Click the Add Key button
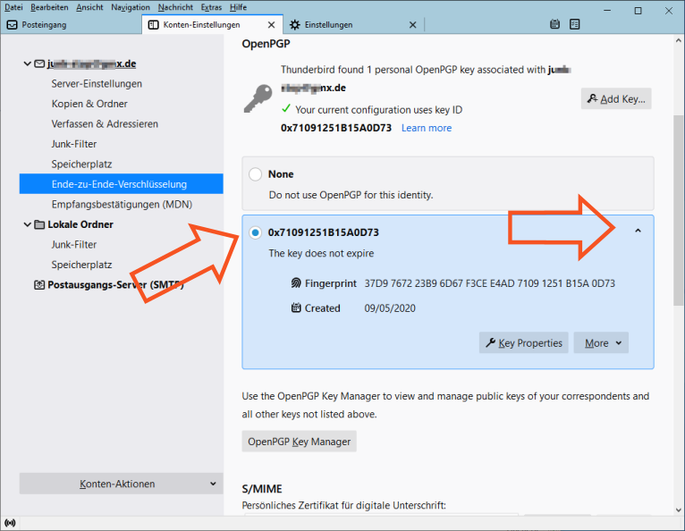This screenshot has width=685, height=531. click(x=616, y=99)
